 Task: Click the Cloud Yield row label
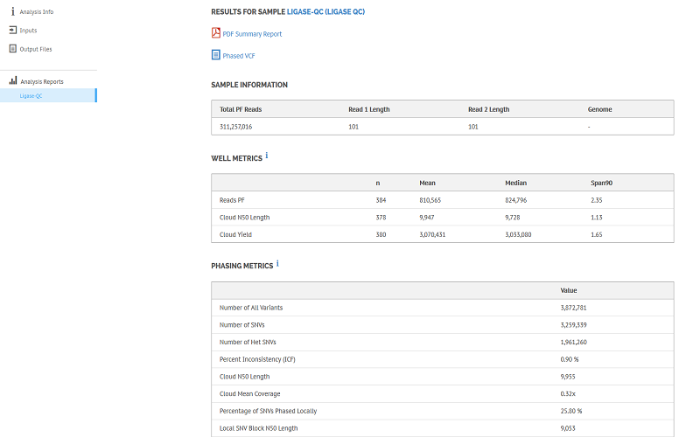(235, 234)
